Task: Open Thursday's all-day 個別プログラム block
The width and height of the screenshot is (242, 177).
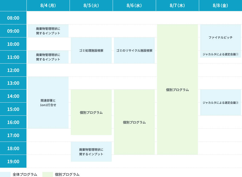Action: (x=177, y=90)
